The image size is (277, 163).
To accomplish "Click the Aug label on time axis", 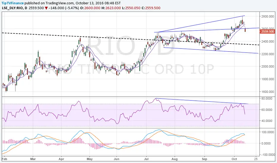I will click(174, 159).
